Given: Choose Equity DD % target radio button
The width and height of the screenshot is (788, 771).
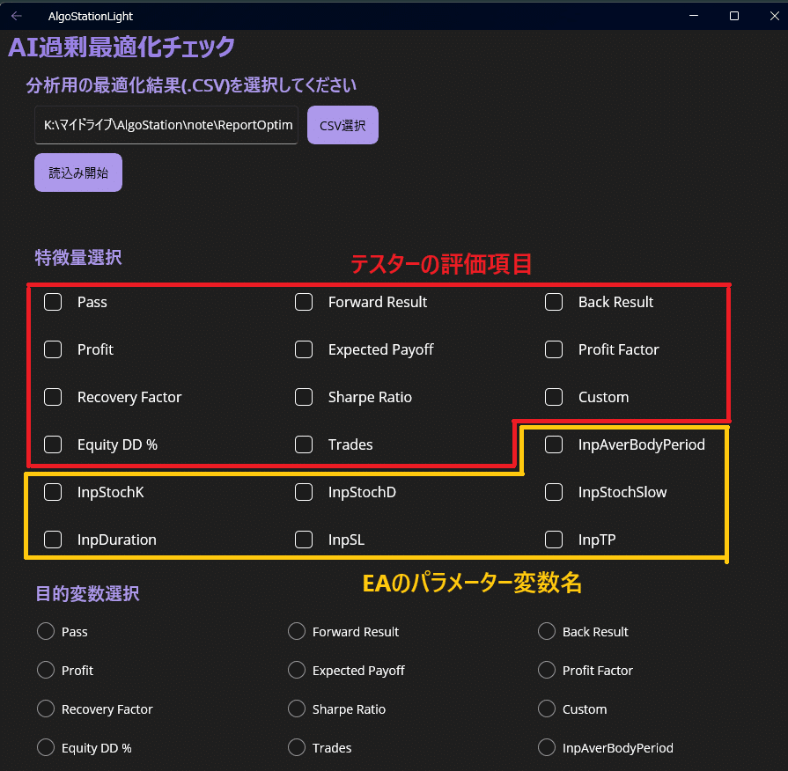Looking at the screenshot, I should click(x=46, y=747).
